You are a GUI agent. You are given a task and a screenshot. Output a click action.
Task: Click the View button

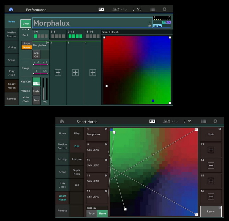26,24
